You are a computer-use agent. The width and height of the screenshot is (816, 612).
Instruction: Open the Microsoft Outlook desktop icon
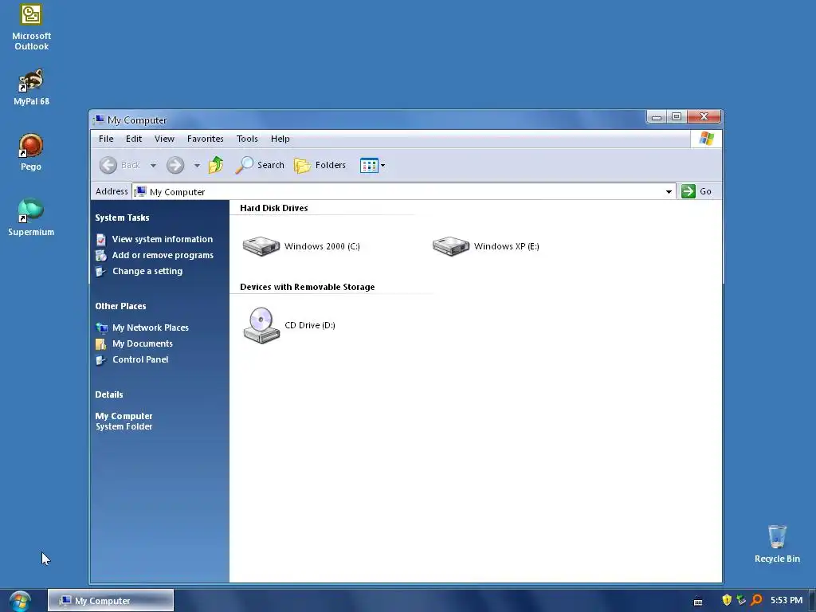[31, 27]
